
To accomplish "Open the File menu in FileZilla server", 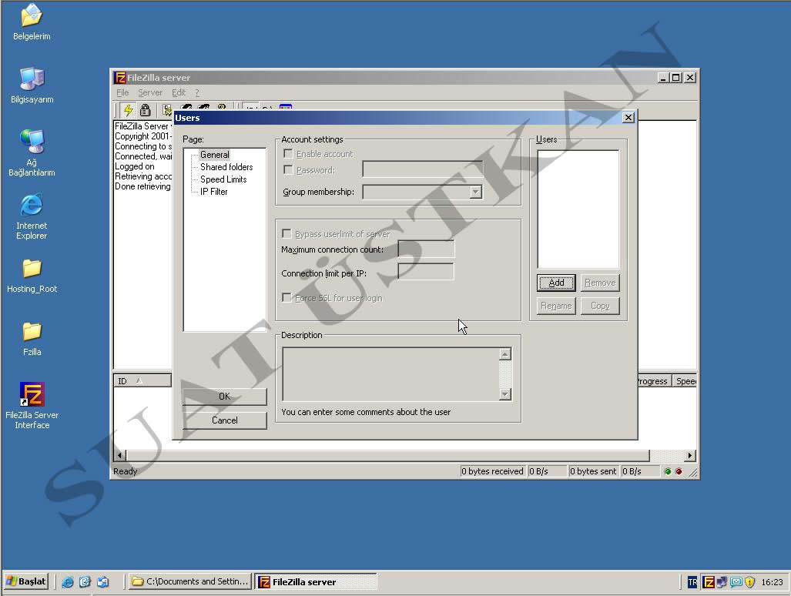I will [x=122, y=92].
